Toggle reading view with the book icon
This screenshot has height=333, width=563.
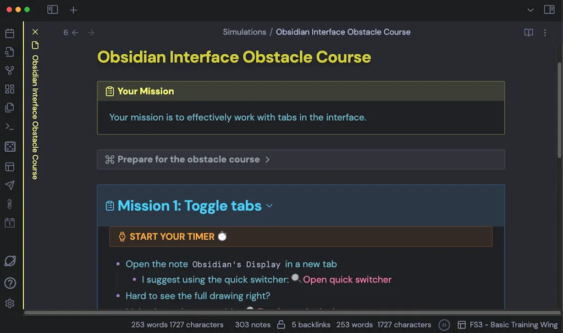point(528,32)
